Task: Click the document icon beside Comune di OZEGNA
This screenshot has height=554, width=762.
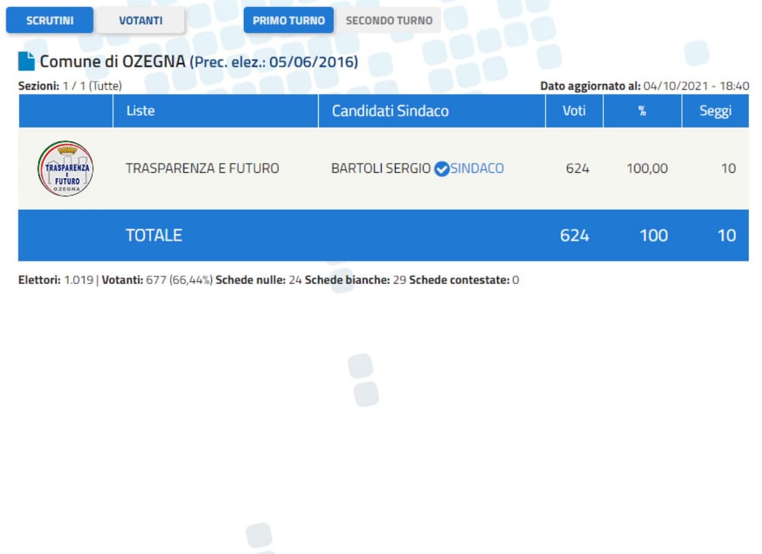Action: tap(26, 62)
